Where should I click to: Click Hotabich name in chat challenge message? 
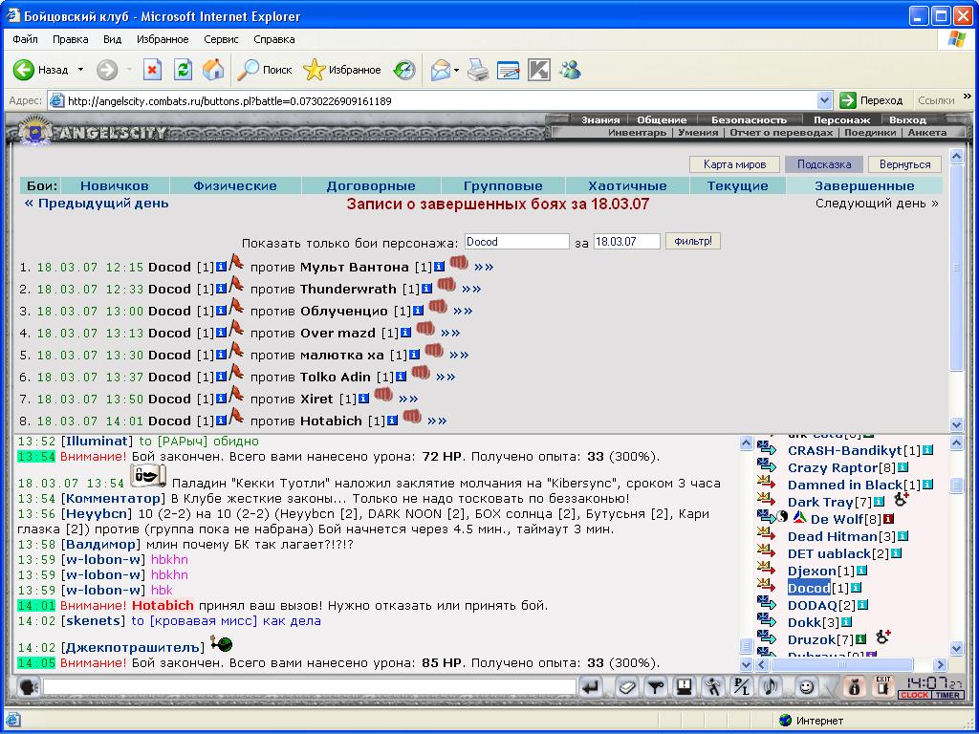pos(163,605)
